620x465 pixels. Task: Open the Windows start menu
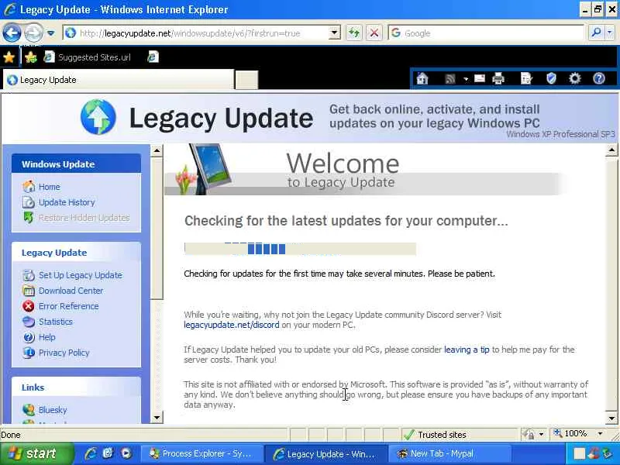pyautogui.click(x=36, y=453)
